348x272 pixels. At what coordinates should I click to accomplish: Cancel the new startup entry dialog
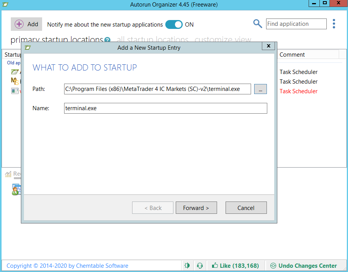coord(246,208)
